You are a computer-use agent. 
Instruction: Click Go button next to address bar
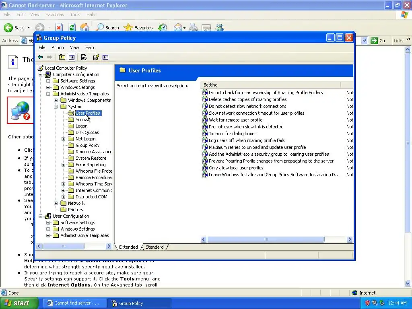pos(378,41)
